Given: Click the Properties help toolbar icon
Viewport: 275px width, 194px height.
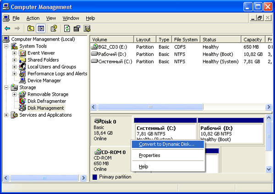Looking at the screenshot, I should (54, 28).
